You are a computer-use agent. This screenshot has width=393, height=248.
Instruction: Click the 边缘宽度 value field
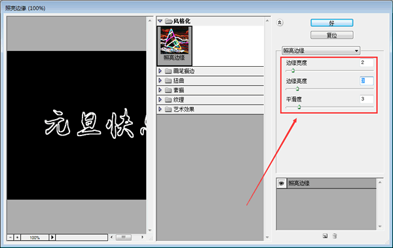(367, 62)
